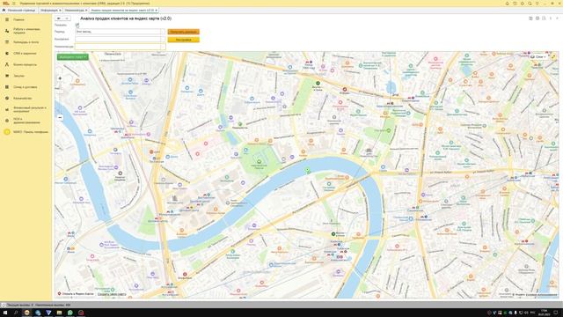This screenshot has height=317, width=563.
Task: Open Казначейство sidebar section
Action: coord(22,98)
